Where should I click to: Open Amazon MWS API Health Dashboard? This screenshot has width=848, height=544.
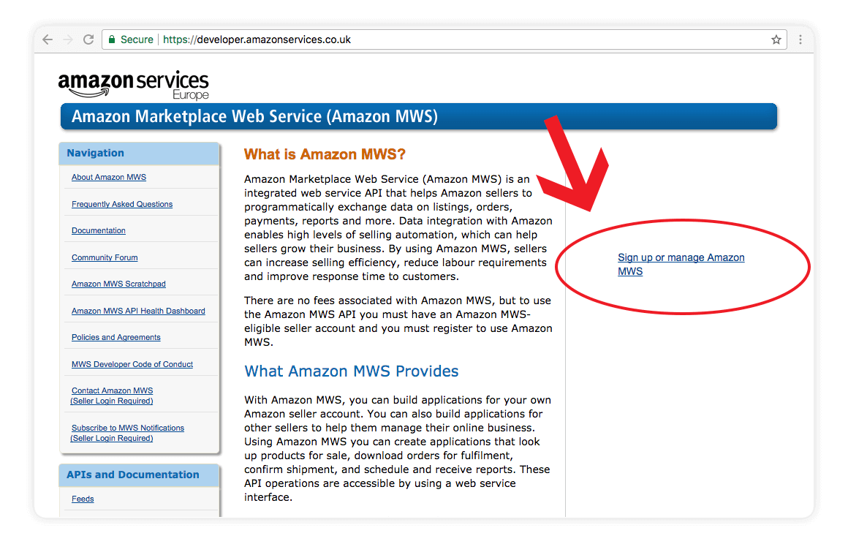point(138,311)
